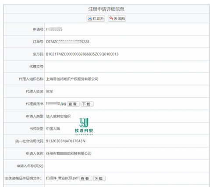The width and height of the screenshot is (219, 187).
Task: Click the 申请号 number value
Action: (x=54, y=29)
